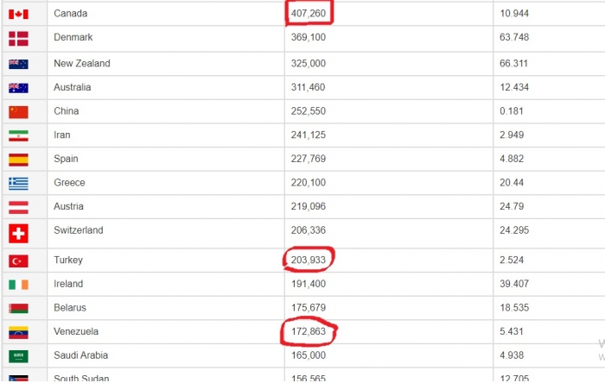Image resolution: width=605 pixels, height=383 pixels.
Task: Click the Turkey flag icon
Action: (x=18, y=261)
